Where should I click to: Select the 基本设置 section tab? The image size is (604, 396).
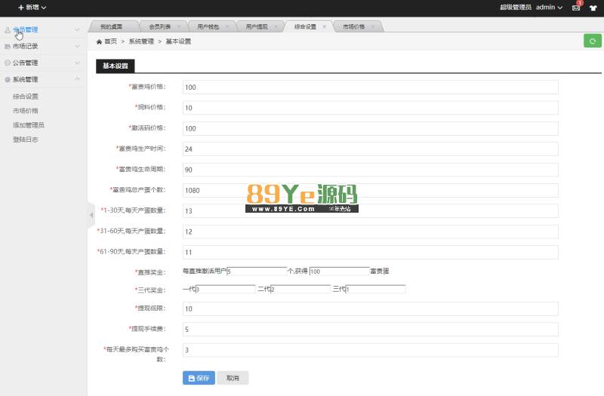tap(116, 66)
